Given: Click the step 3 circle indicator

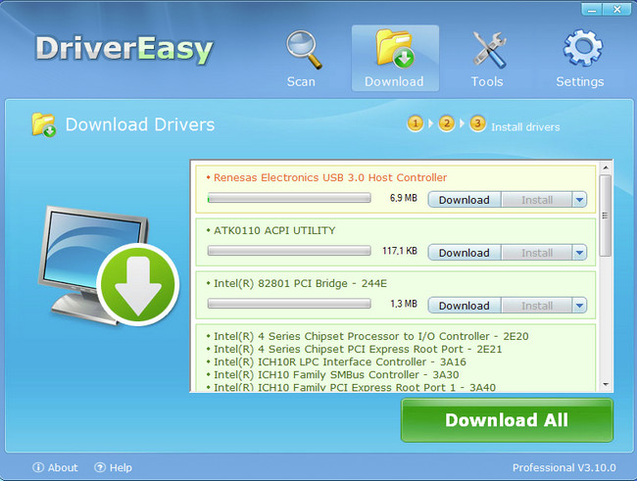Looking at the screenshot, I should 478,123.
